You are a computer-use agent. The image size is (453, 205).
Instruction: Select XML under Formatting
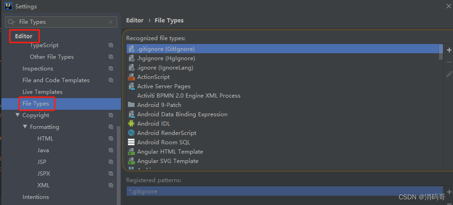click(43, 185)
